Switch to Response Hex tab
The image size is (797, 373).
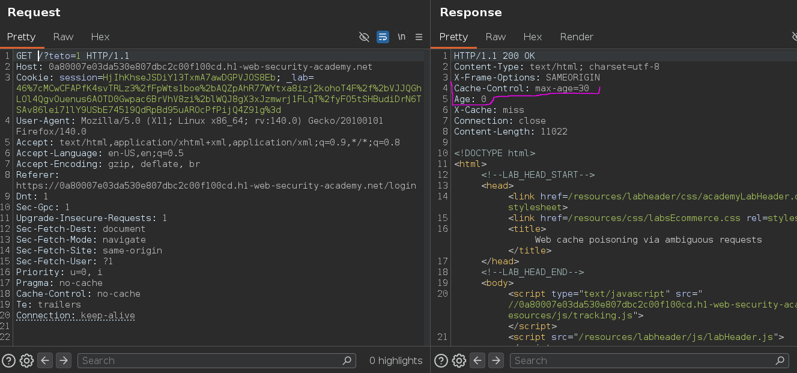pos(533,37)
